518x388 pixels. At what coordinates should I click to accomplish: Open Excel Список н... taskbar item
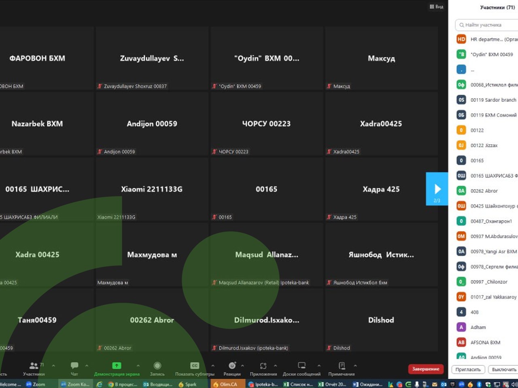pos(299,384)
